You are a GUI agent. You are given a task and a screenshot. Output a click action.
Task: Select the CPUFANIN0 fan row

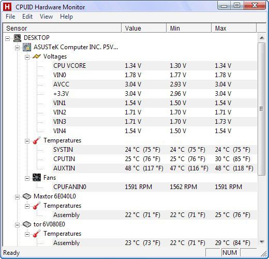coord(155,187)
